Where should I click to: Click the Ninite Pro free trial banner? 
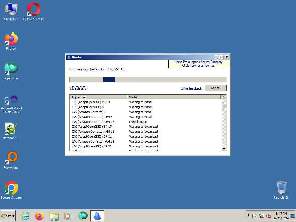[x=199, y=64]
